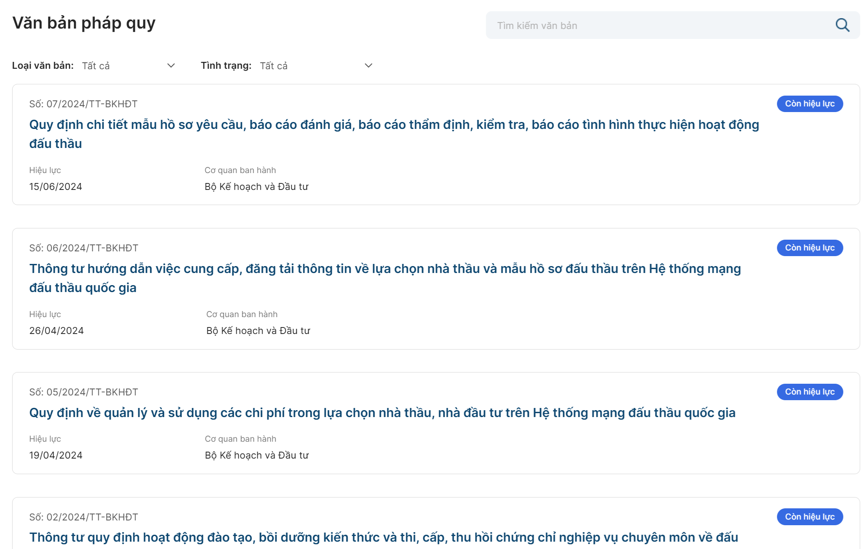Click Còn hiệu lực badge on 07/2024/TT-BKHĐT
This screenshot has width=867, height=549.
click(x=809, y=104)
